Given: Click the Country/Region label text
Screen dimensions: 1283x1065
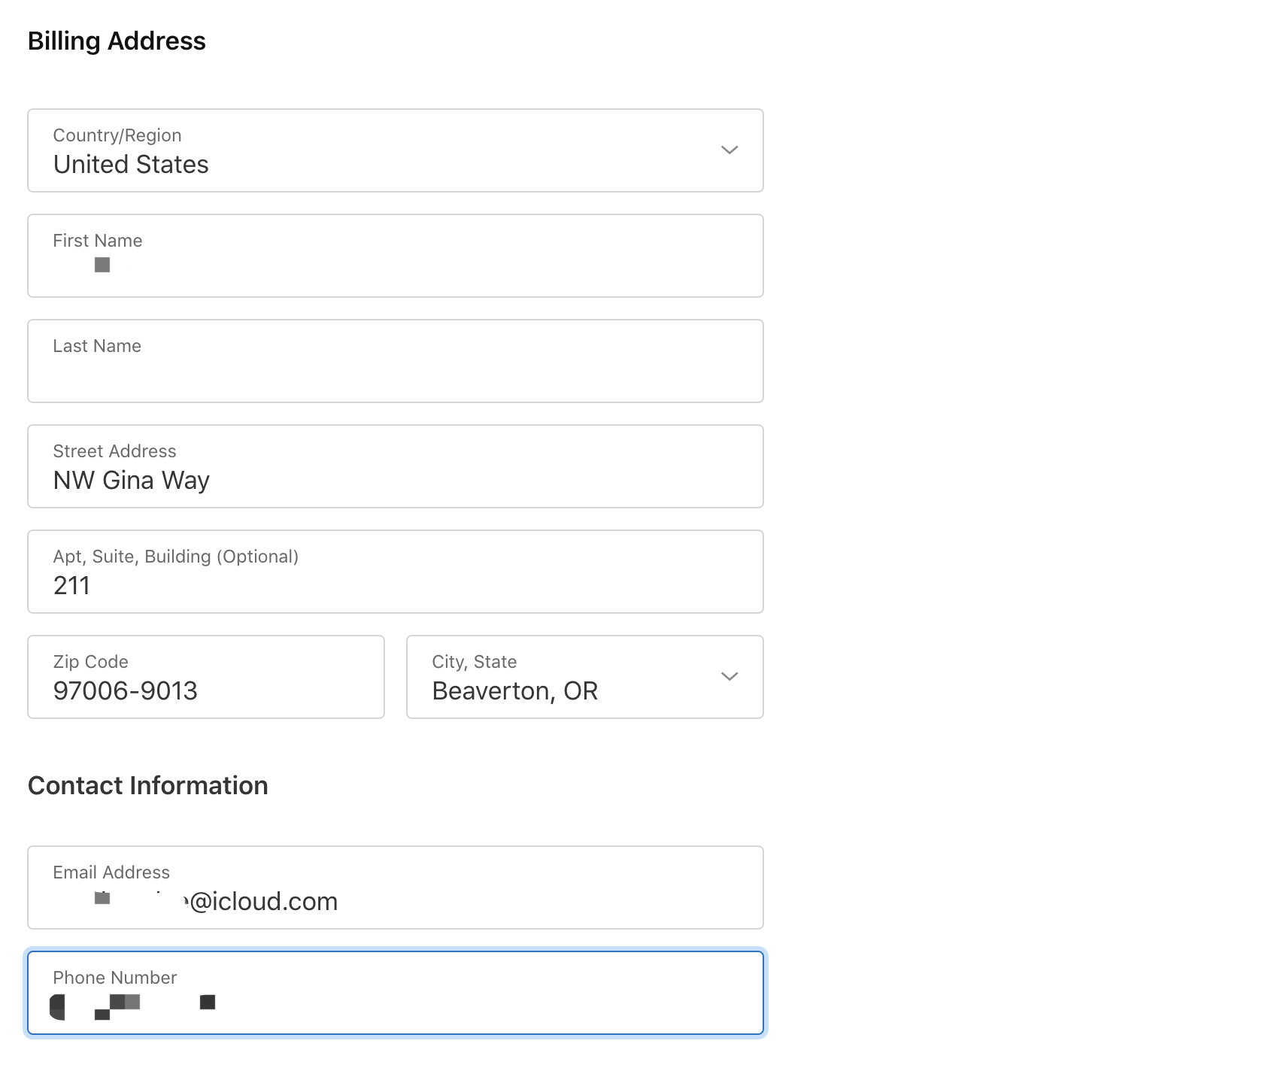Looking at the screenshot, I should [x=117, y=135].
